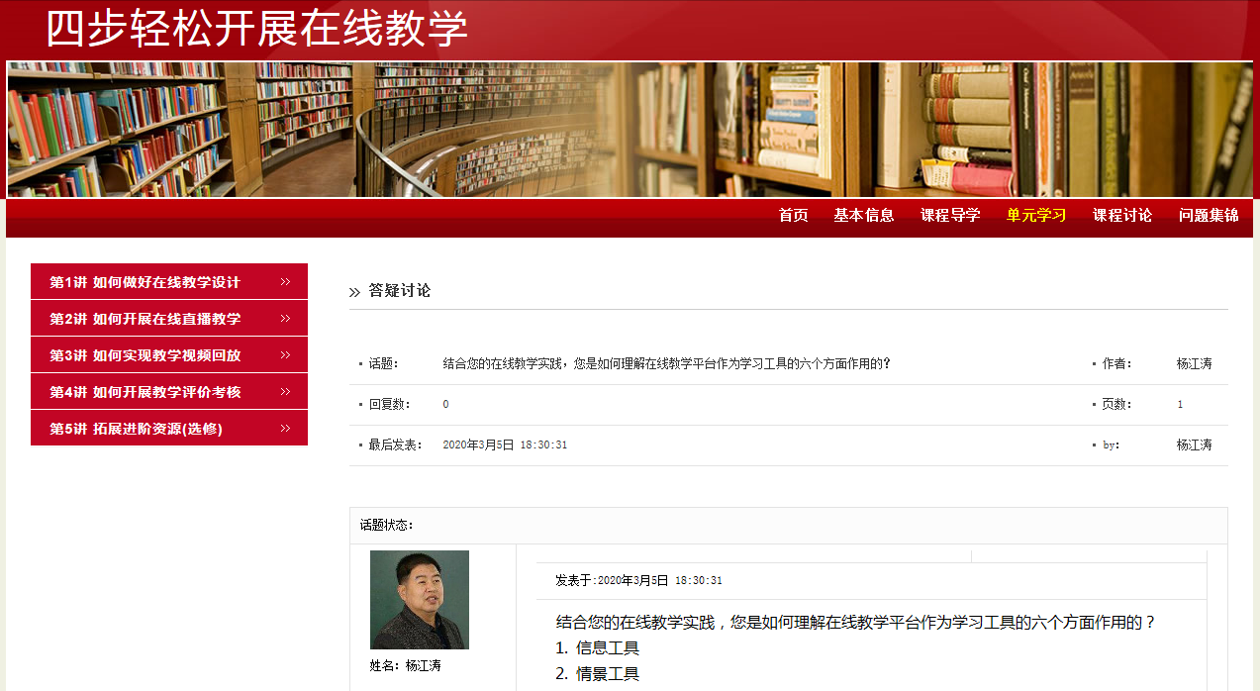Open lecture 第1讲 如何做好在线教学设计
This screenshot has height=691, width=1260.
pyautogui.click(x=145, y=282)
